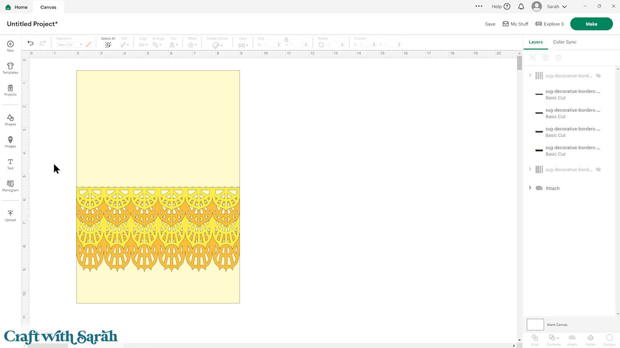Click the green Make button
The width and height of the screenshot is (620, 348).
point(591,24)
